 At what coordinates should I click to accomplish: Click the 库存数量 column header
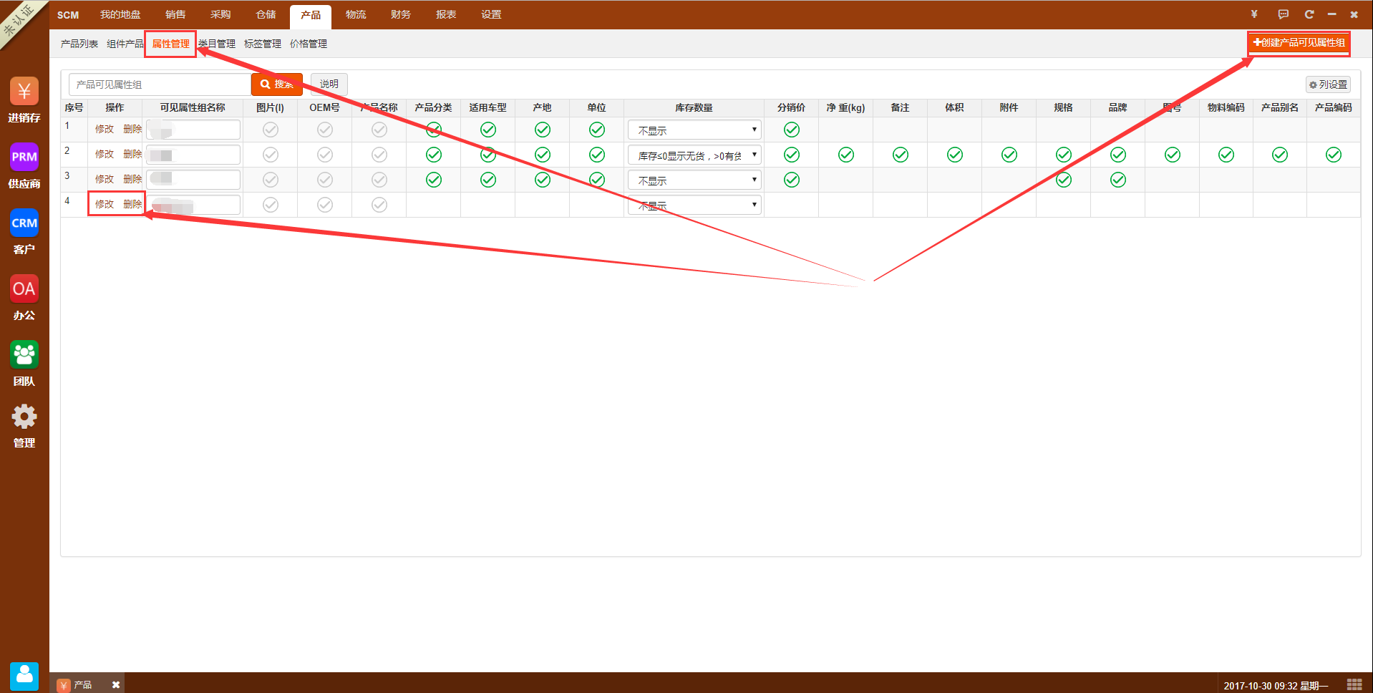pyautogui.click(x=694, y=107)
